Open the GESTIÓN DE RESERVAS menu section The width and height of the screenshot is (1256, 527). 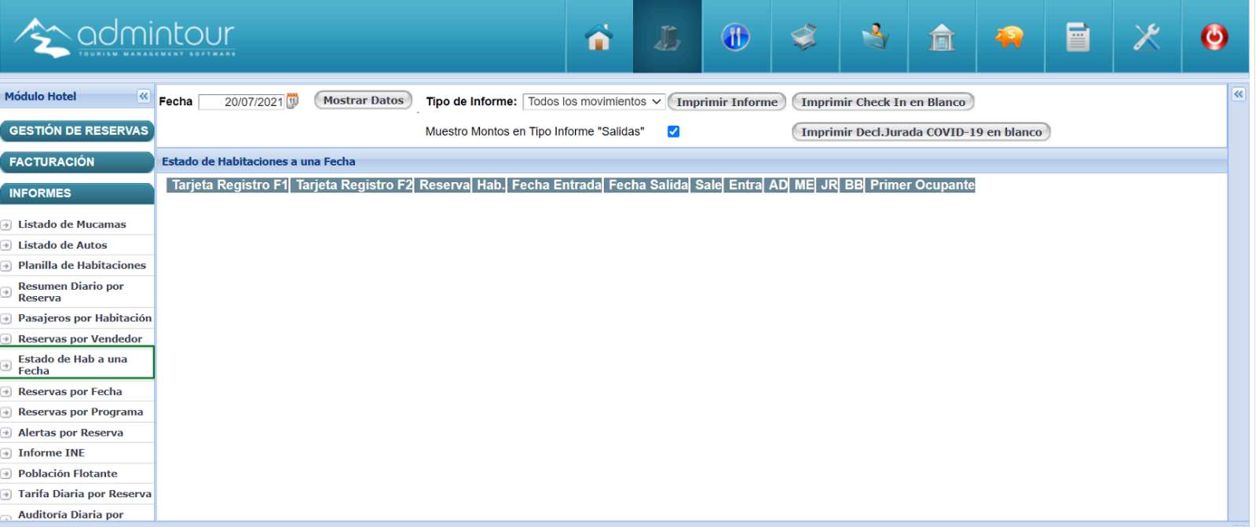point(78,130)
